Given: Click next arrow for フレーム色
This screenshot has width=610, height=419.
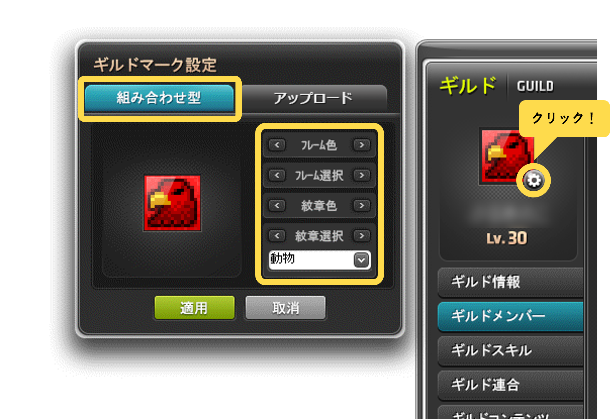Looking at the screenshot, I should coord(362,145).
